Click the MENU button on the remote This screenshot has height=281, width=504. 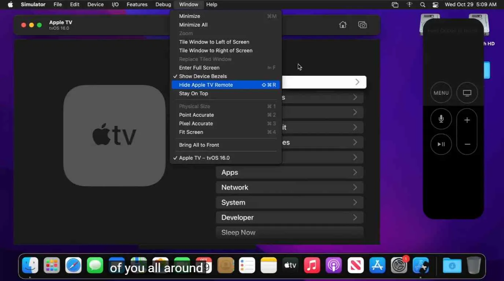(x=441, y=93)
